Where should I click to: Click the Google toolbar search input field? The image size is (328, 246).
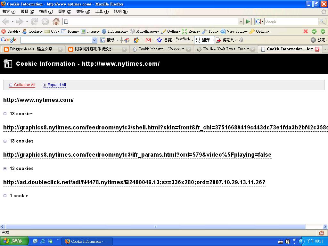coord(56,40)
